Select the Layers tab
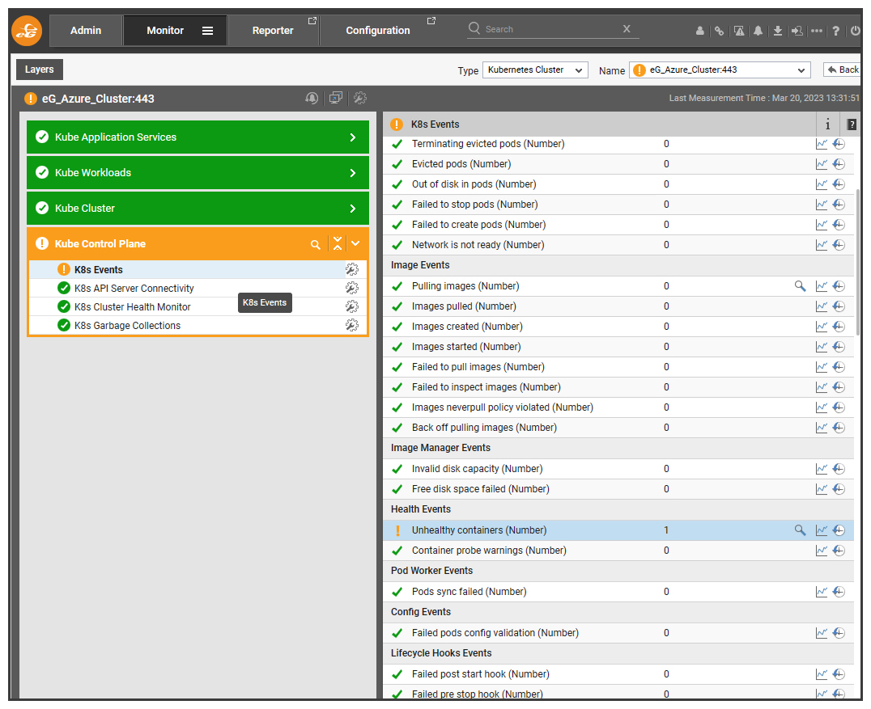The width and height of the screenshot is (871, 709). pyautogui.click(x=40, y=70)
